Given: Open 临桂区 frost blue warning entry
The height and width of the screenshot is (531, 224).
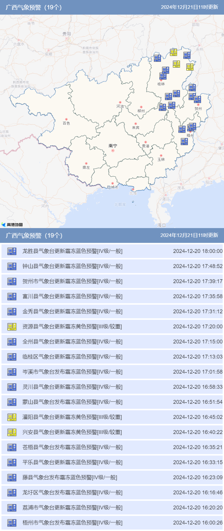Looking at the screenshot, I should [x=73, y=357].
